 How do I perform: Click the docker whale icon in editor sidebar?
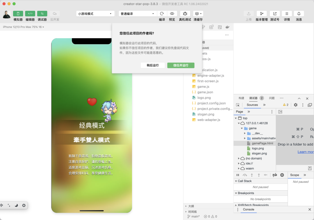tap(227, 27)
